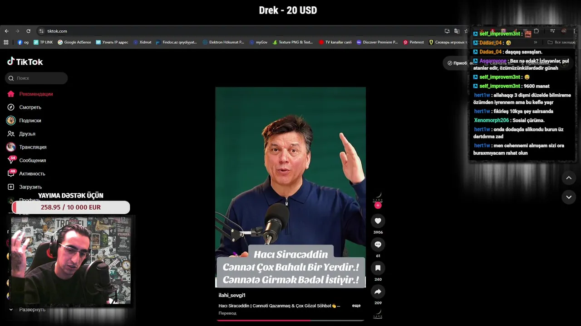The width and height of the screenshot is (581, 326).
Task: Click the Загрузить plus icon
Action: [x=11, y=187]
